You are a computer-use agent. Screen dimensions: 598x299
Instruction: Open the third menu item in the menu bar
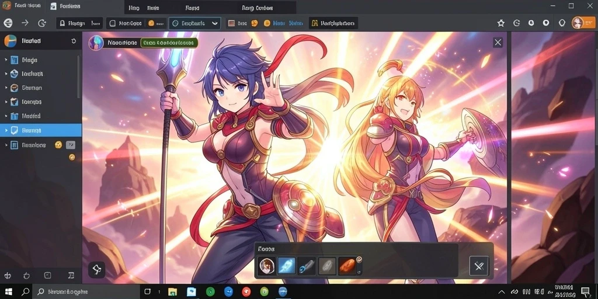click(x=192, y=8)
